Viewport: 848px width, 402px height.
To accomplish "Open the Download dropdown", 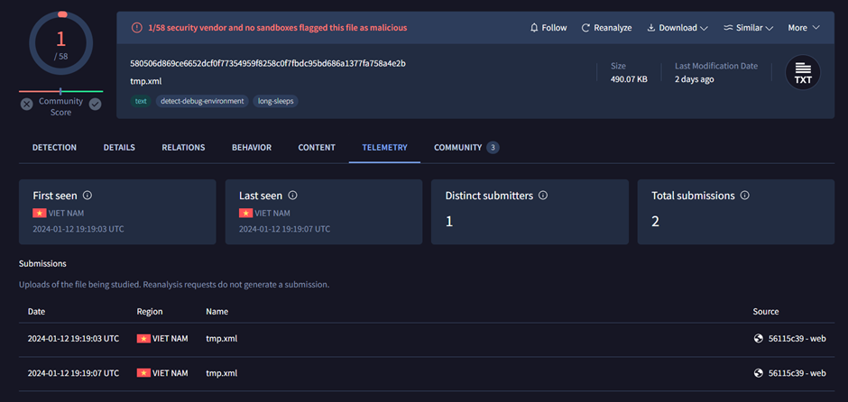I will 677,28.
